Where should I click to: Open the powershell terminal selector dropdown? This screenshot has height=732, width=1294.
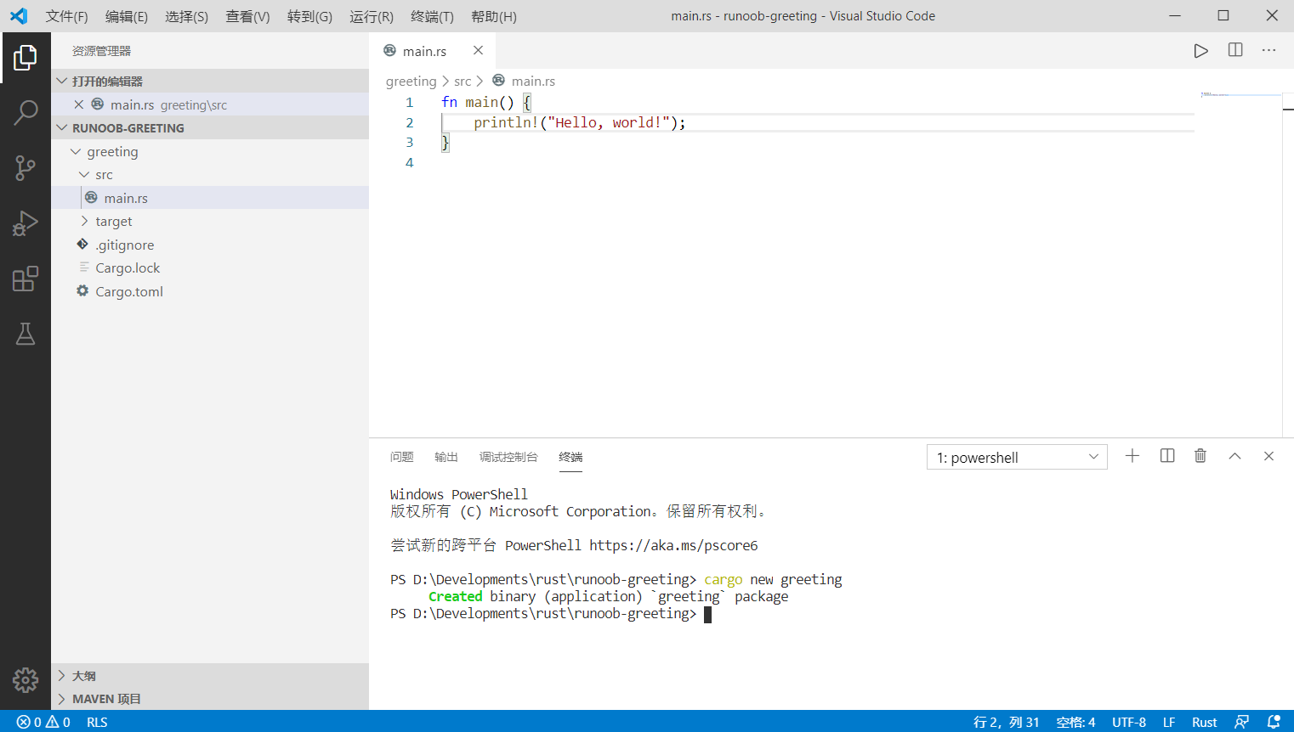point(1017,458)
